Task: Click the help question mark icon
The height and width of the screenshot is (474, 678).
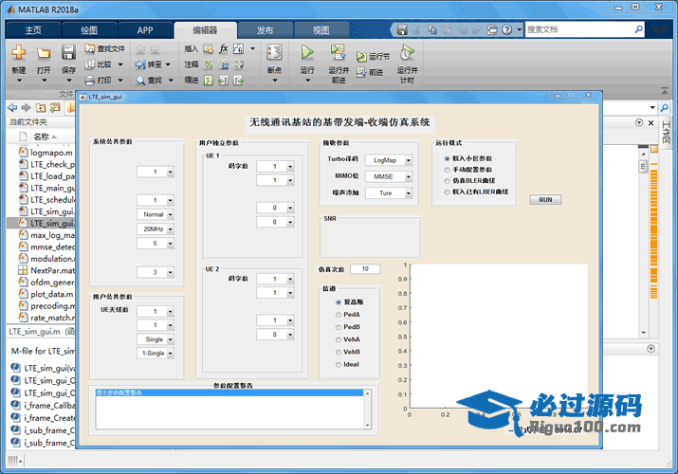Action: tap(507, 29)
